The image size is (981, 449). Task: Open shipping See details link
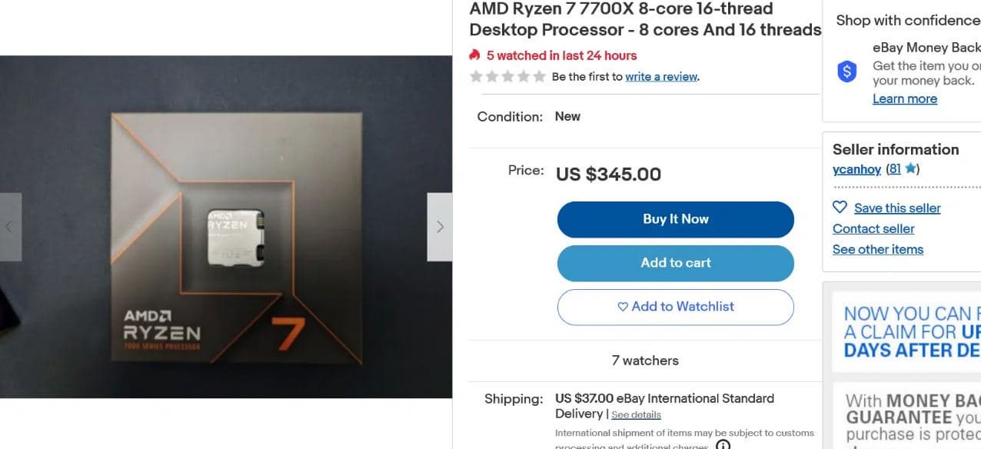(x=636, y=415)
